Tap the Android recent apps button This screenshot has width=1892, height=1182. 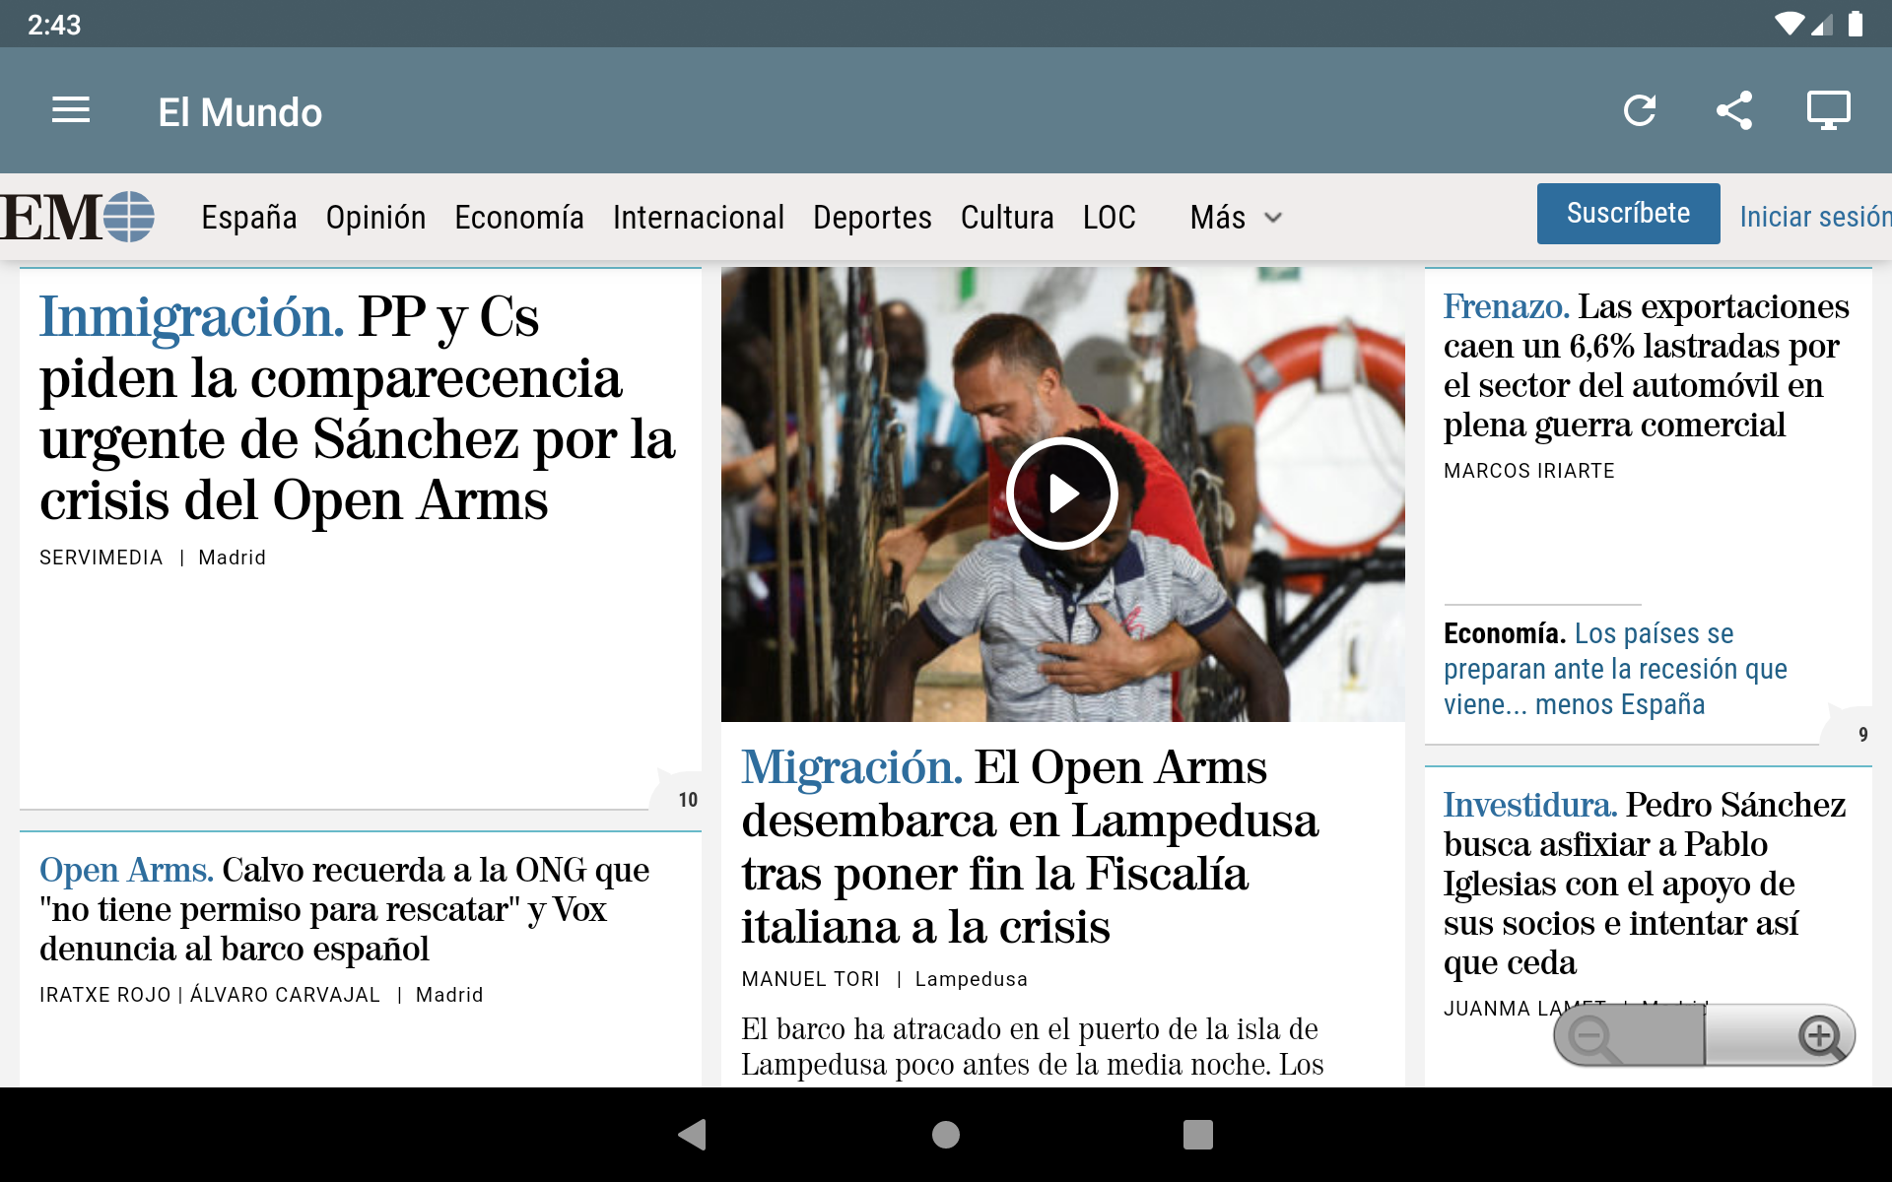[x=1198, y=1135]
